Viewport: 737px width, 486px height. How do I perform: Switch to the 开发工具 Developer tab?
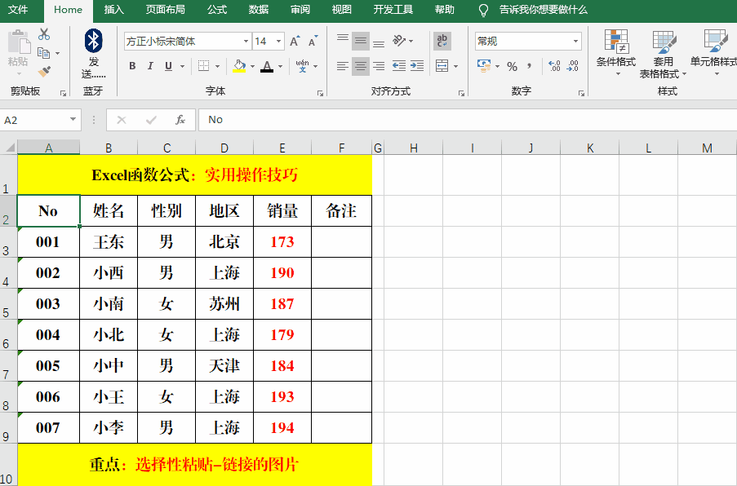[x=393, y=10]
